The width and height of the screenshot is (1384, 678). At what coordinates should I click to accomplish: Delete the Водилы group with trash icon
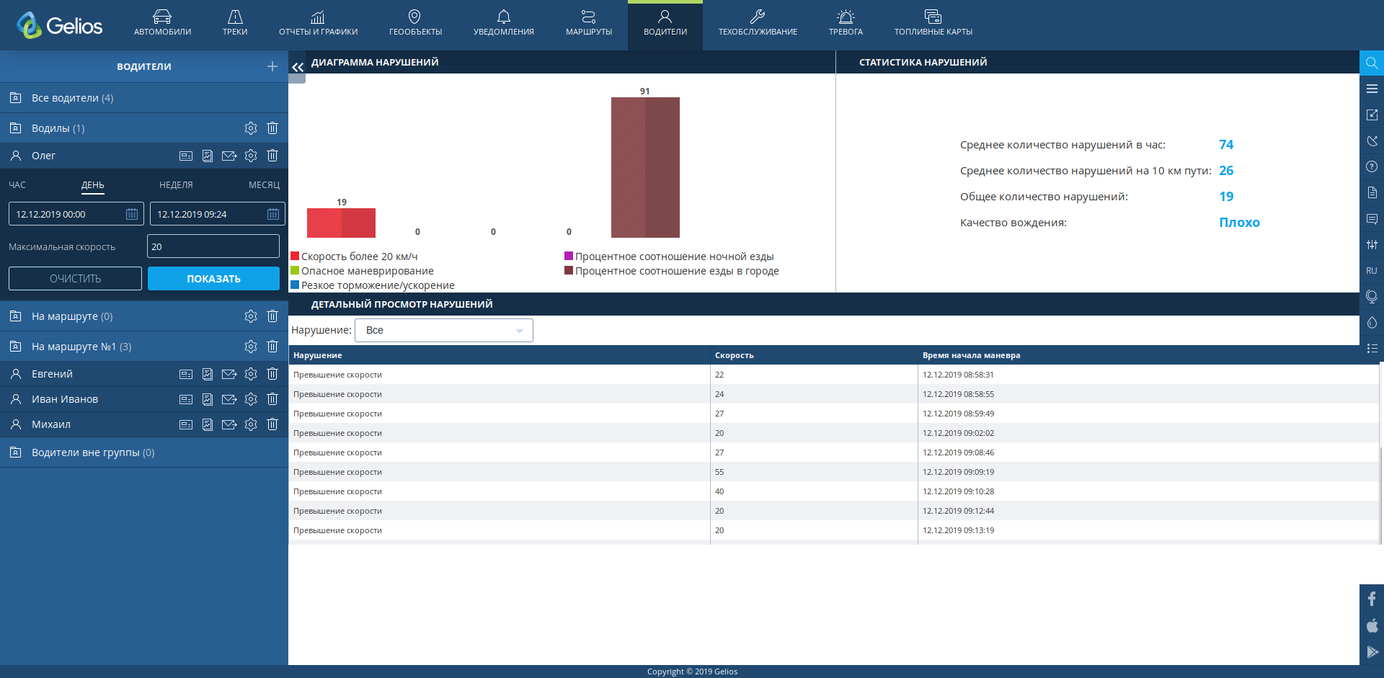point(272,128)
